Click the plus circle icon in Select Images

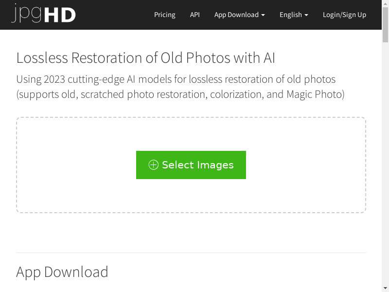click(153, 165)
